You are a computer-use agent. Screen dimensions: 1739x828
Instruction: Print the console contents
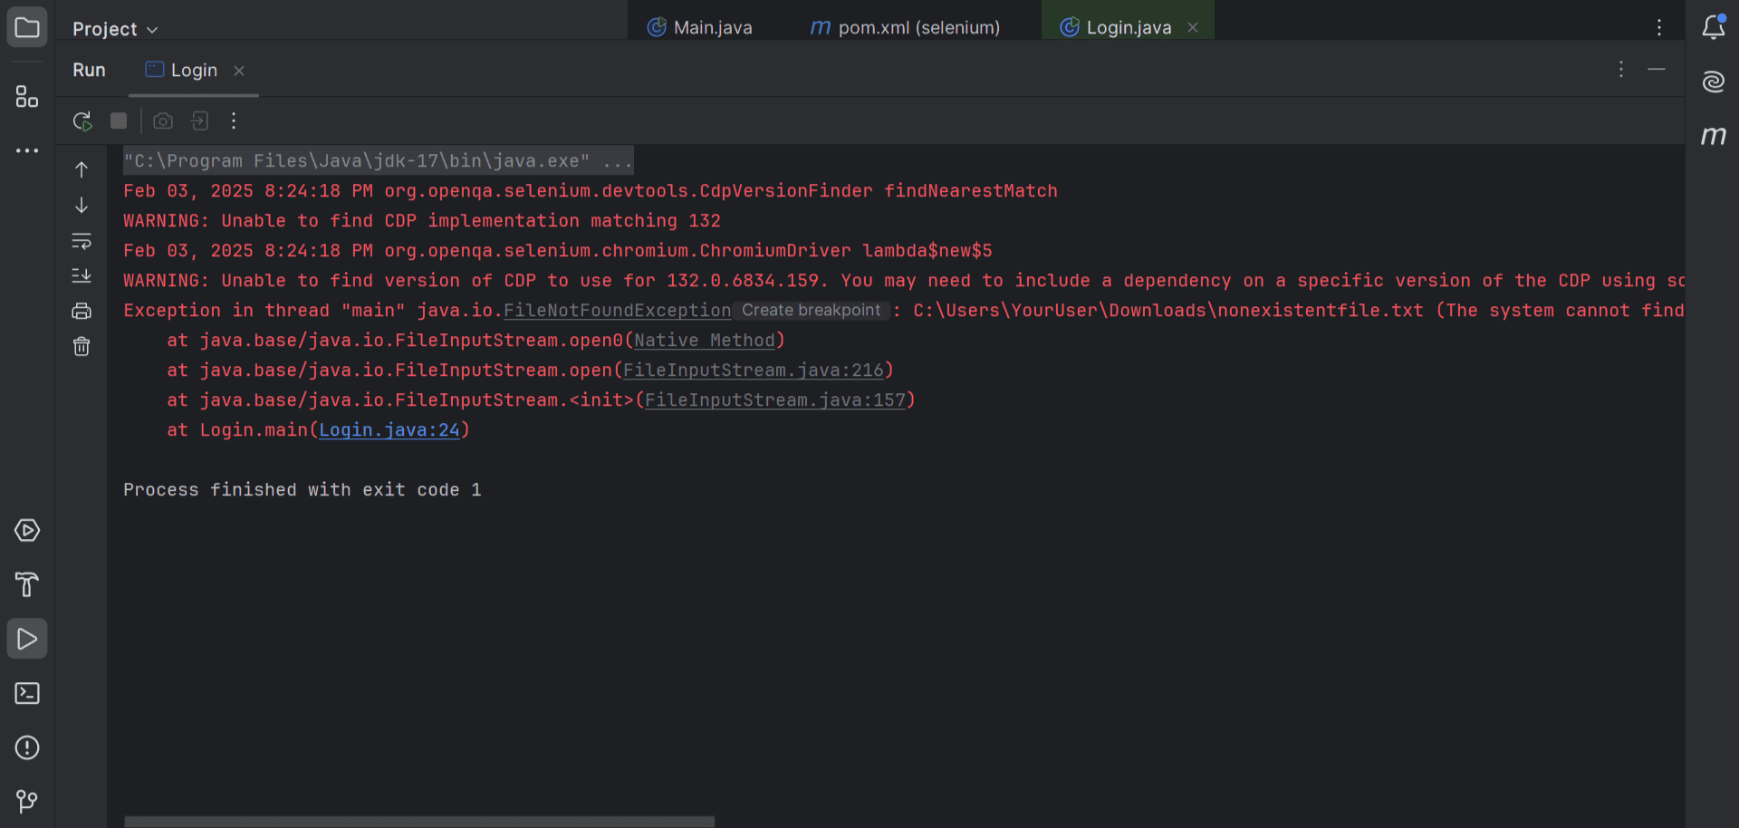(82, 310)
